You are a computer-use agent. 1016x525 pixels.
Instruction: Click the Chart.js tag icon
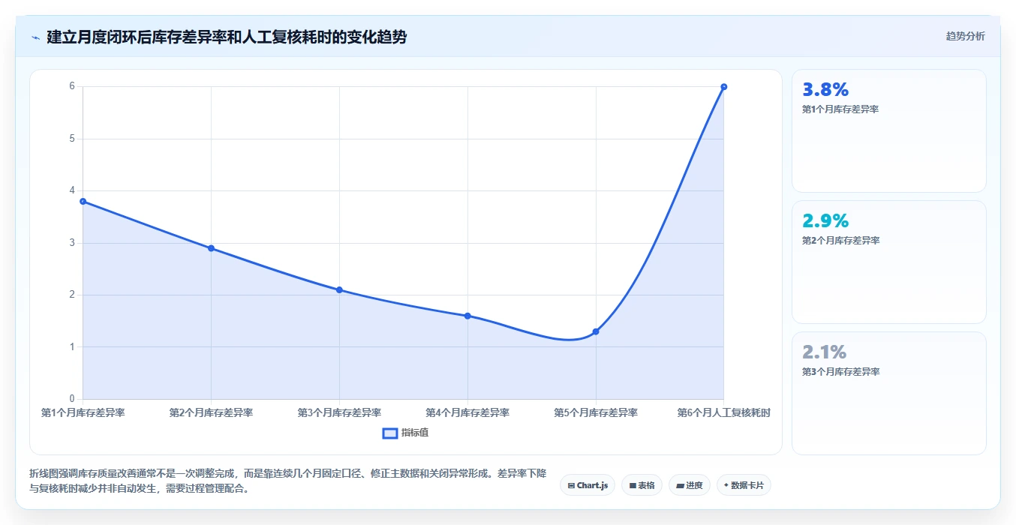tap(572, 486)
